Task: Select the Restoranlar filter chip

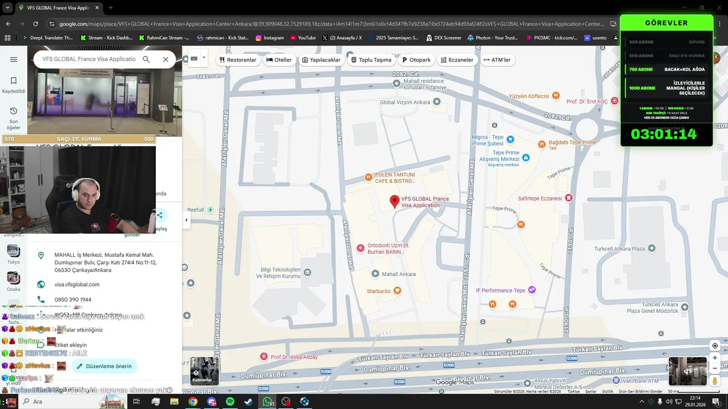Action: (x=238, y=60)
